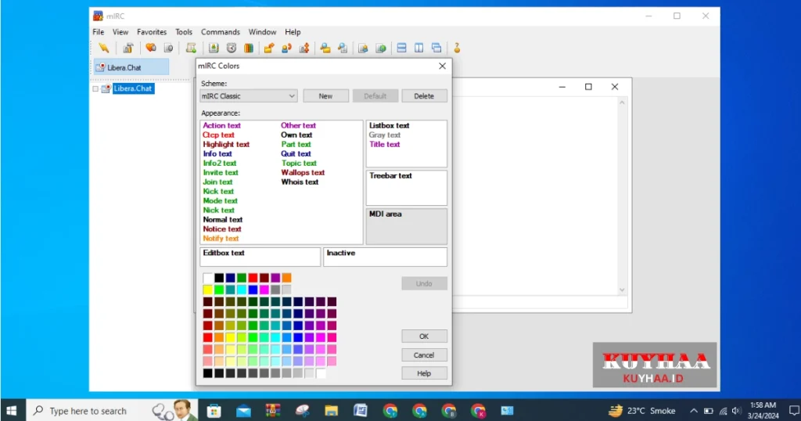
Task: Open the Commands menu
Action: (220, 31)
